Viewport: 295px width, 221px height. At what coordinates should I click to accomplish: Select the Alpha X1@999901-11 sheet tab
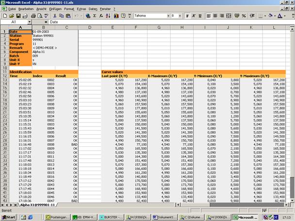point(38,205)
